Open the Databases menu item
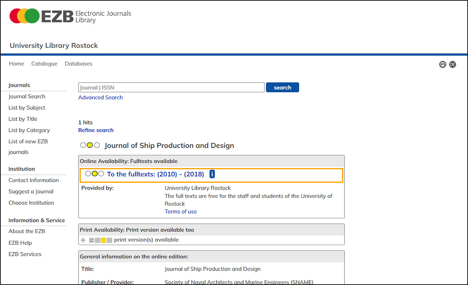468x285 pixels. 78,64
